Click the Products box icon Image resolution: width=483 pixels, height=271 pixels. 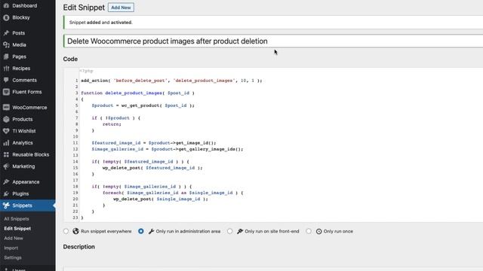click(6, 119)
